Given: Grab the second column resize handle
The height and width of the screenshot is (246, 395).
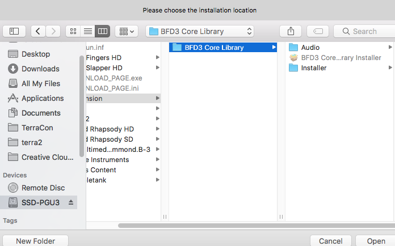Looking at the screenshot, I should (x=281, y=217).
